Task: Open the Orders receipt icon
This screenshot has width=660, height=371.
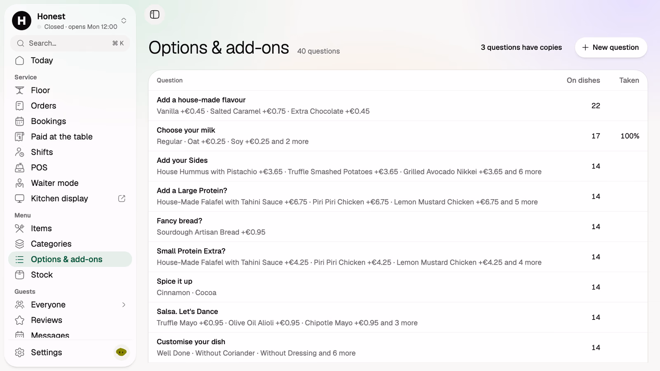Action: point(19,106)
